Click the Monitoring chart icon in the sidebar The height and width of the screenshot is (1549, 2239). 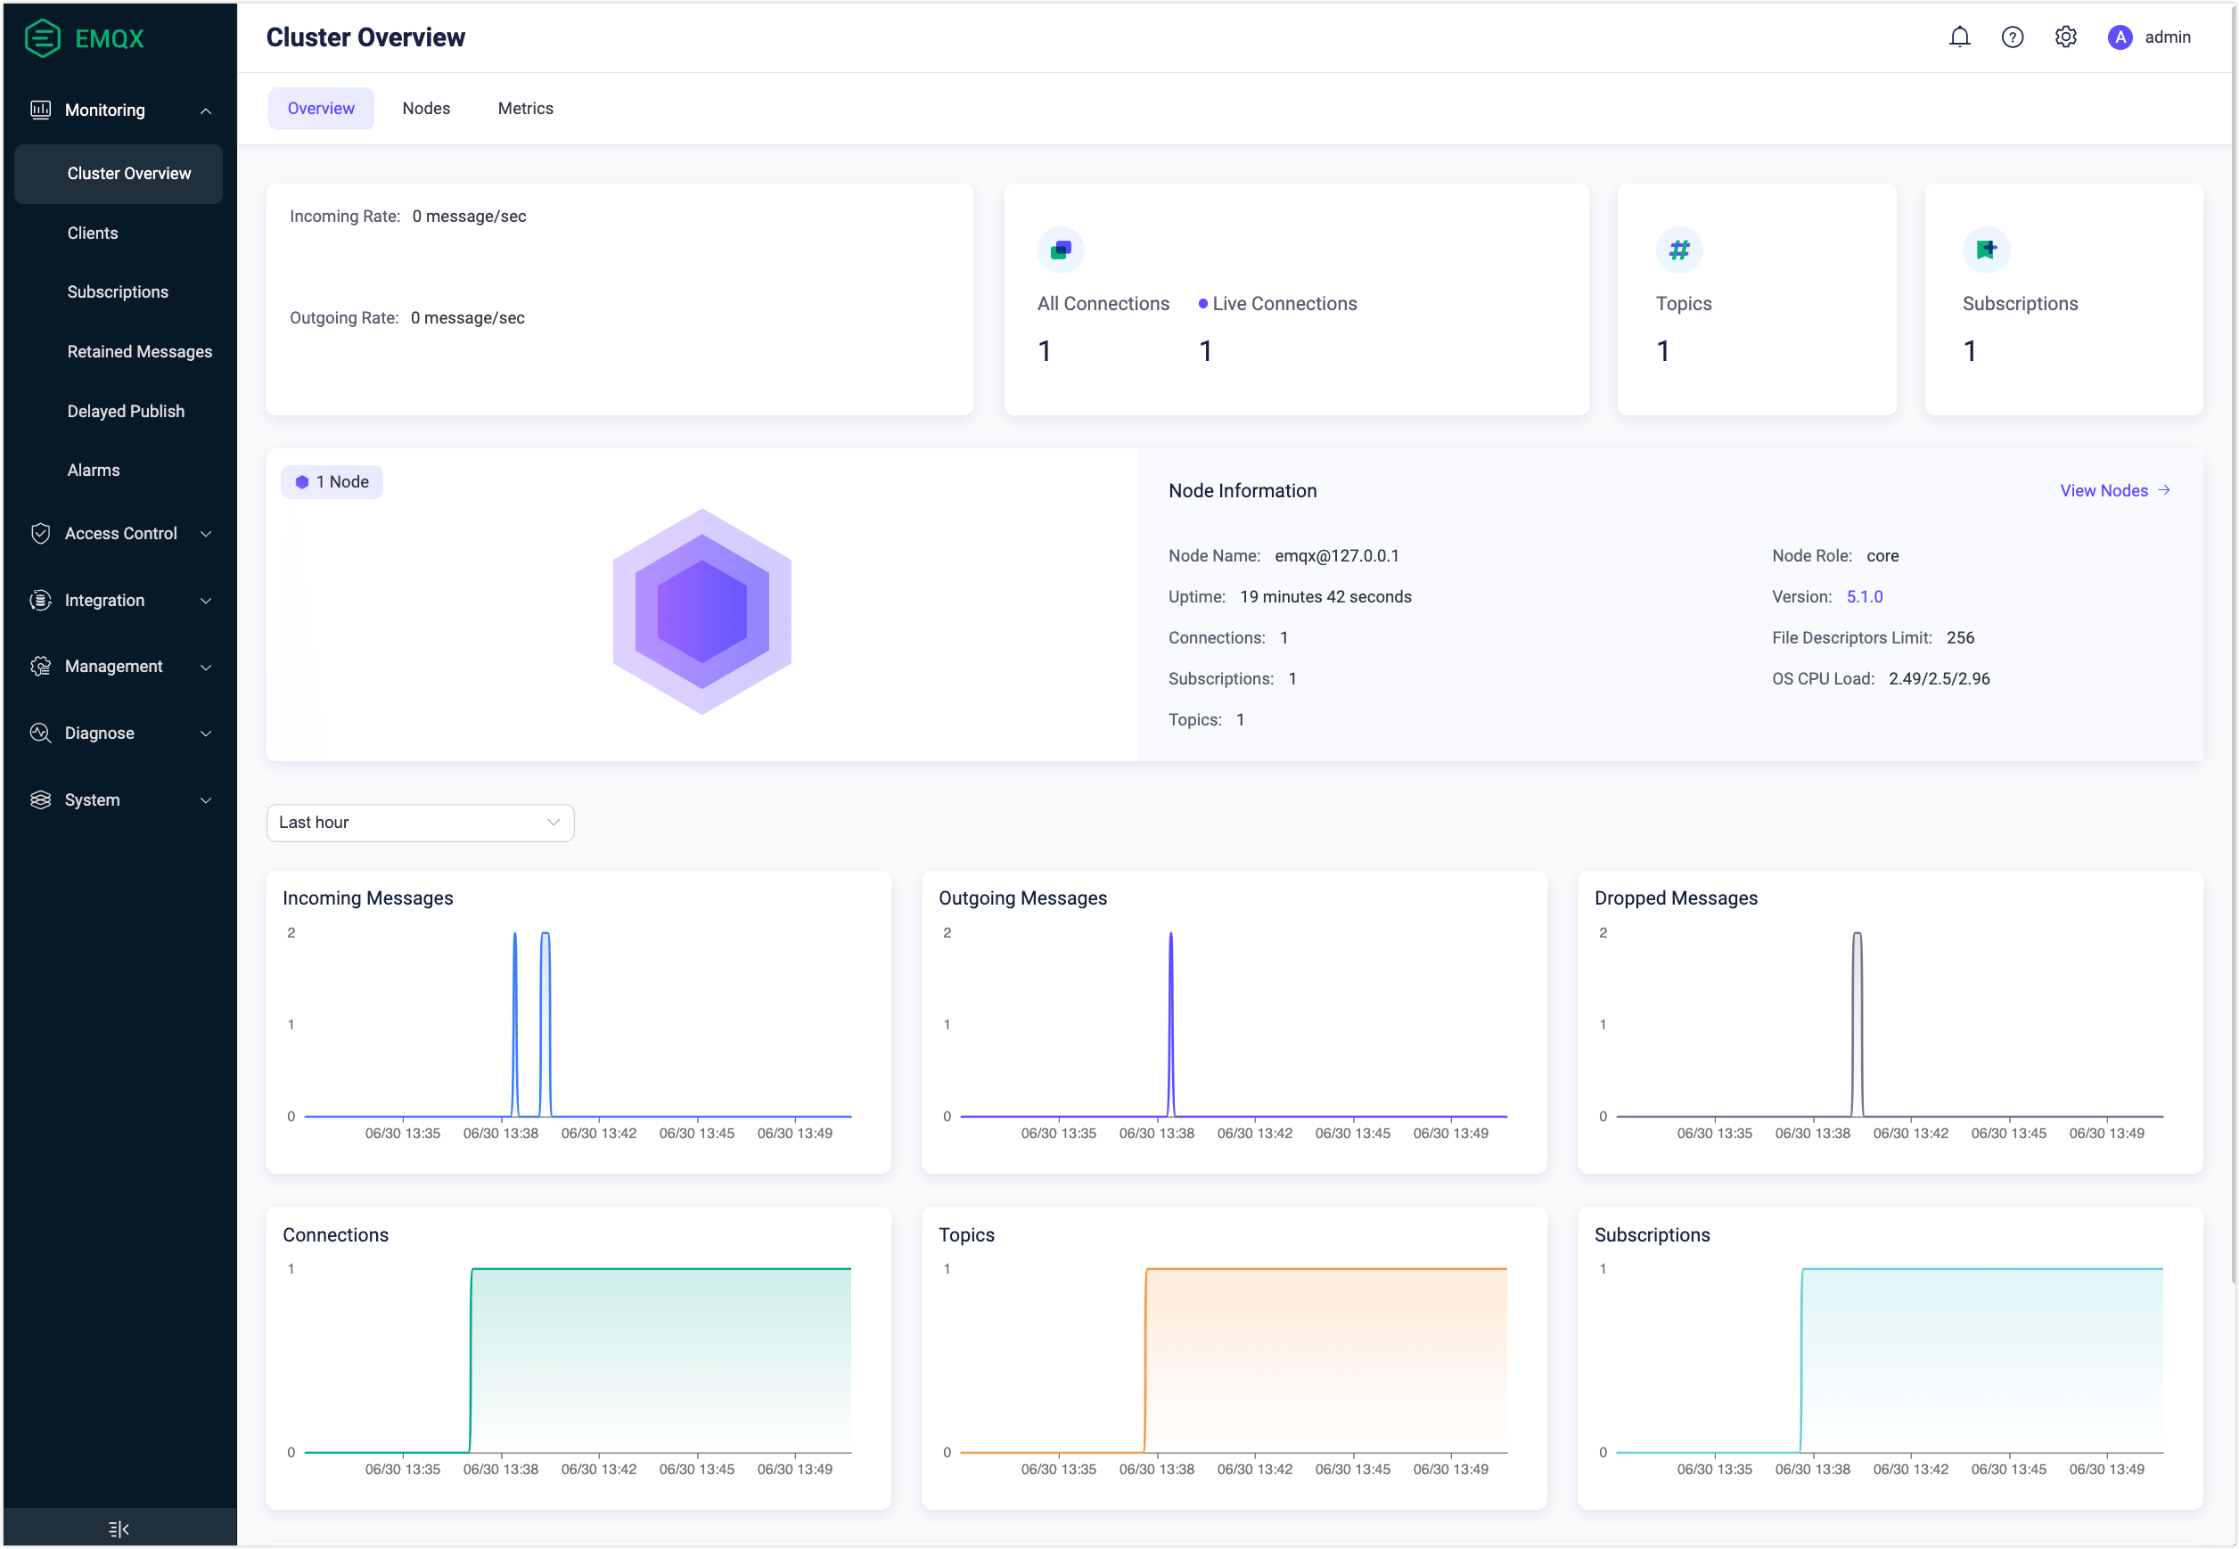click(40, 110)
